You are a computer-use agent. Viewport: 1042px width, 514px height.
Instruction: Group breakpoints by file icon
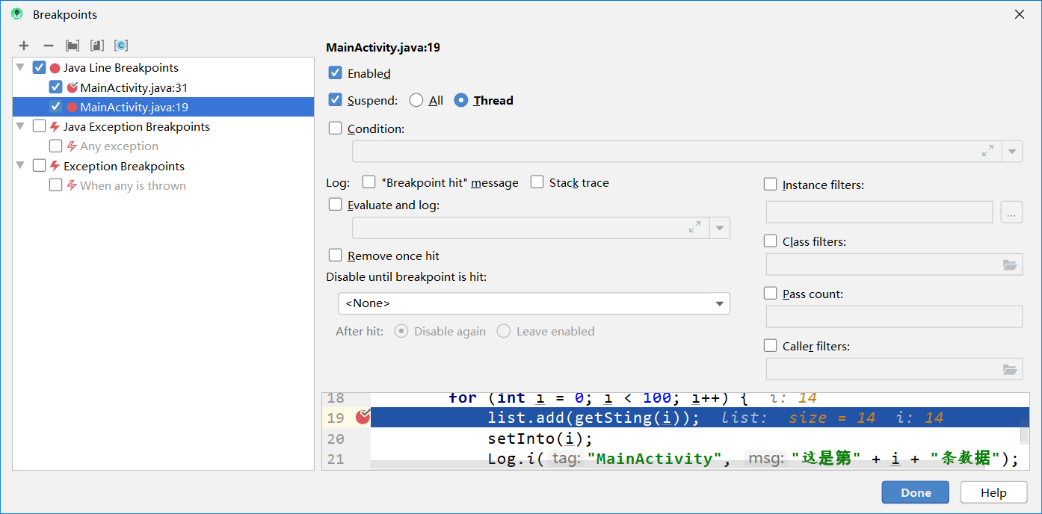point(96,46)
